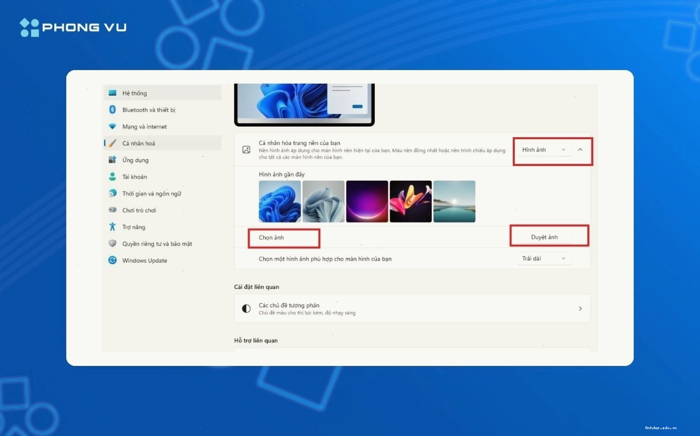Screen dimensions: 700x436
Task: Click the privacy shield icon in sidebar
Action: 113,243
